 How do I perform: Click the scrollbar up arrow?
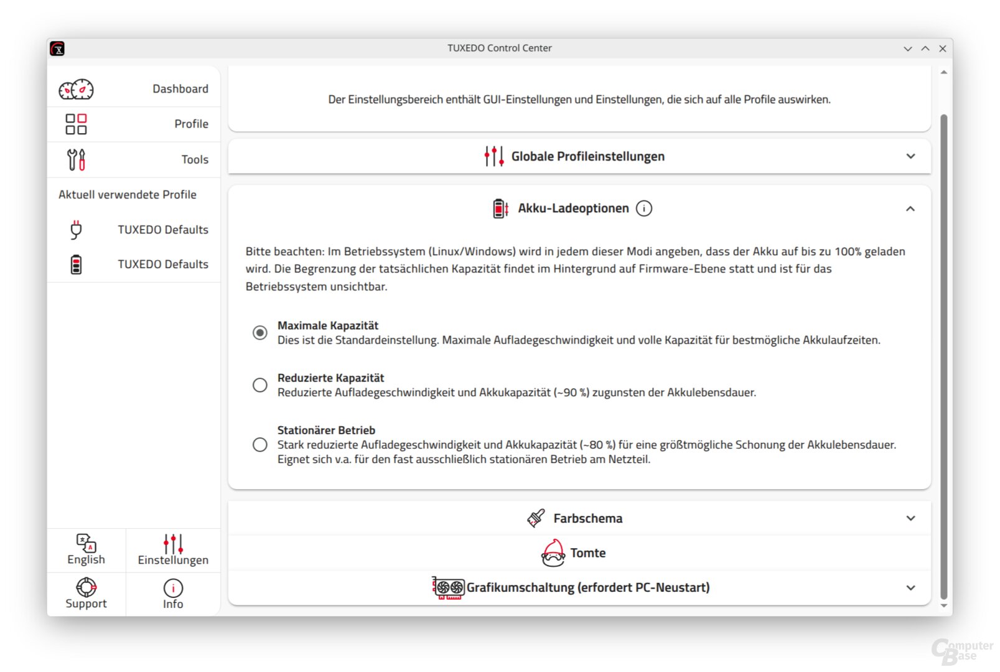[x=943, y=73]
